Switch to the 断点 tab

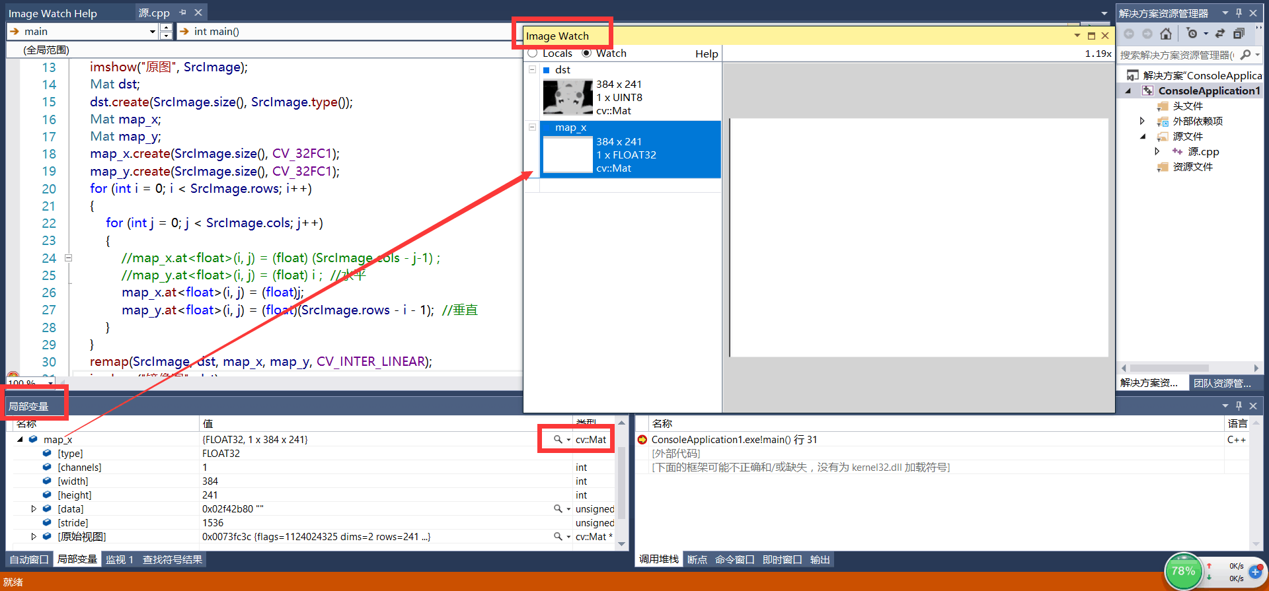tap(697, 559)
